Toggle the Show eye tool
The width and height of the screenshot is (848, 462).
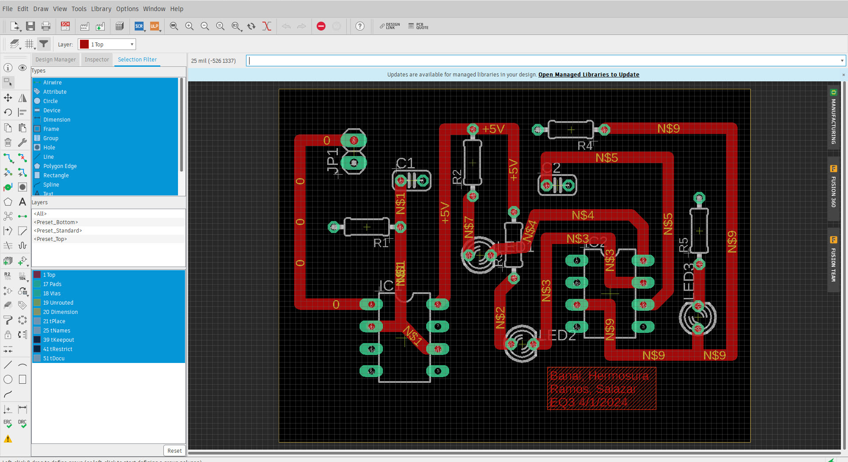click(x=23, y=68)
